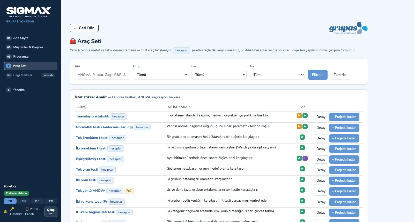
Task: Click the 01 badge beside Ana Sayfa
Action: pos(9,38)
